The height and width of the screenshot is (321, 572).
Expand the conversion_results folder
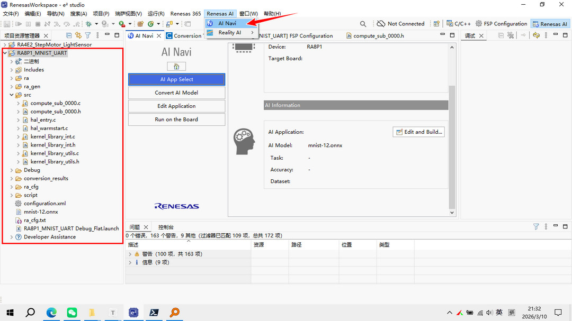[x=11, y=179]
